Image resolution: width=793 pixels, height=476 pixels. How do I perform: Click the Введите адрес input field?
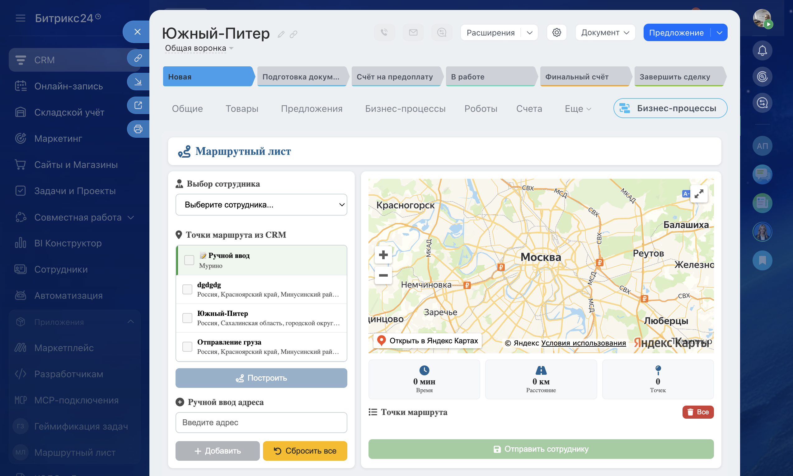[x=261, y=422]
